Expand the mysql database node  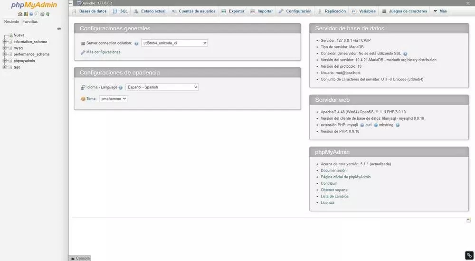(x=5, y=48)
